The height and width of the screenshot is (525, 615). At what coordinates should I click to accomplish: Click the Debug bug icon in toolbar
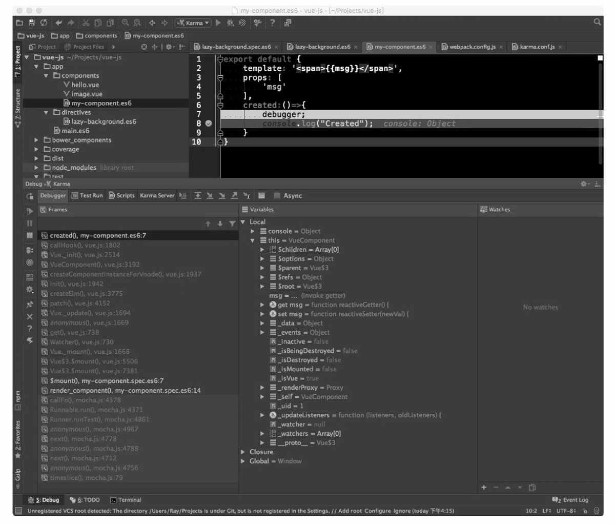click(230, 23)
